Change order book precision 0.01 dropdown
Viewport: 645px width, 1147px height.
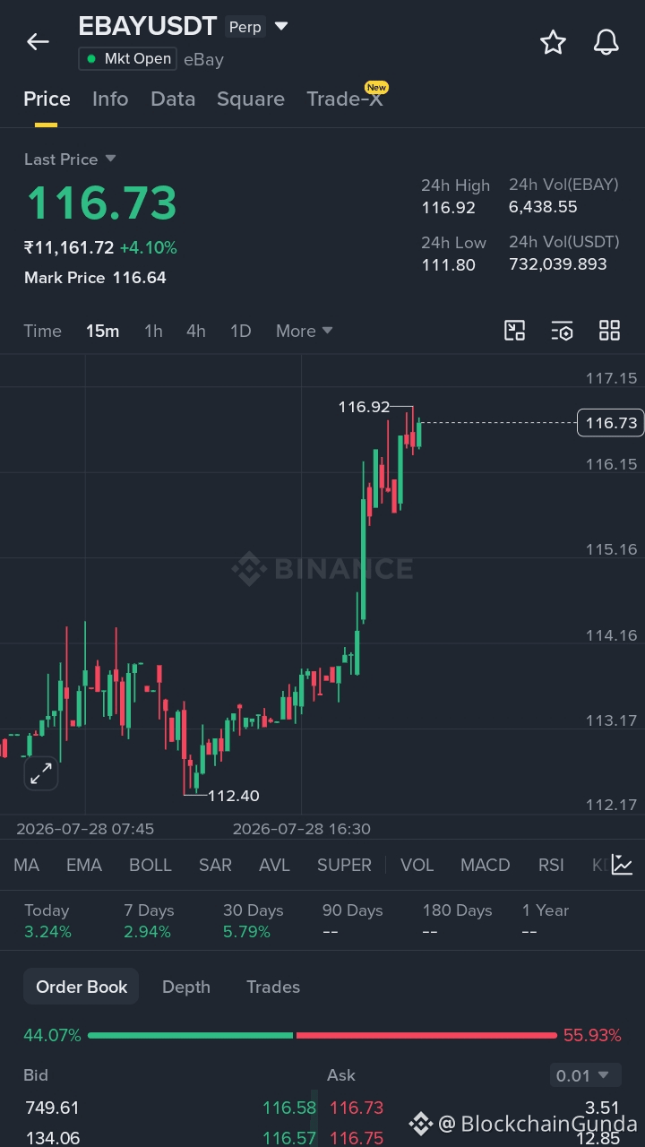[x=584, y=1075]
